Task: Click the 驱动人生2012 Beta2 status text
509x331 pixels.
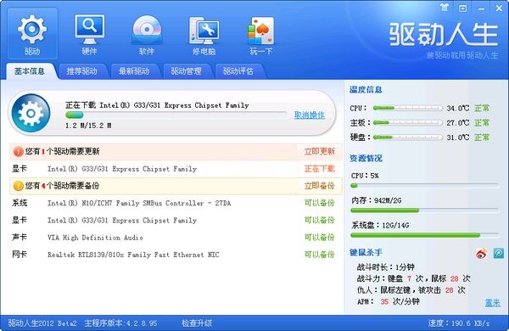Action: [42, 323]
